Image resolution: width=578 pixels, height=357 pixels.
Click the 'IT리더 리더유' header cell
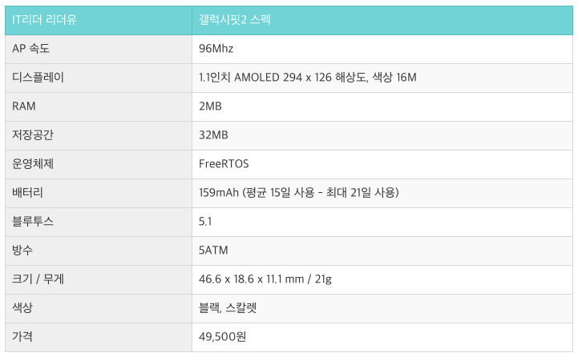99,20
